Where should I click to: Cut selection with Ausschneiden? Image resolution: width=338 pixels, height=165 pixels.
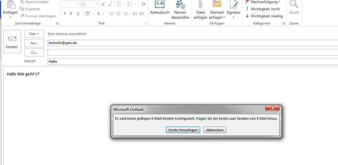pos(34,2)
